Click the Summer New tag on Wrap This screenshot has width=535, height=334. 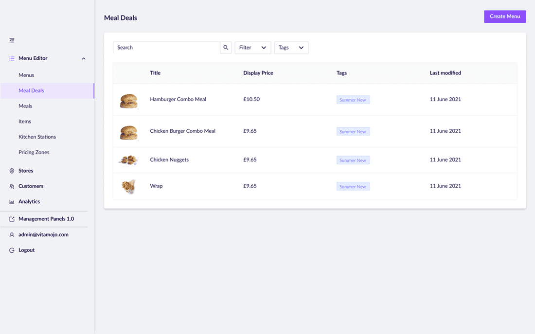(x=353, y=187)
